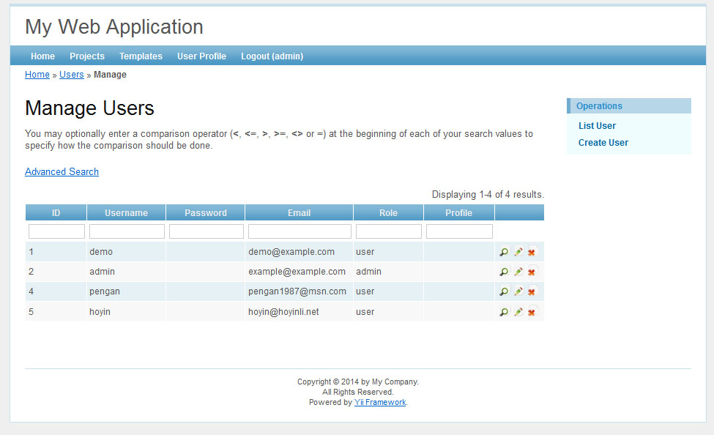View details of admin user via magnifier icon
The width and height of the screenshot is (714, 435).
[x=504, y=272]
